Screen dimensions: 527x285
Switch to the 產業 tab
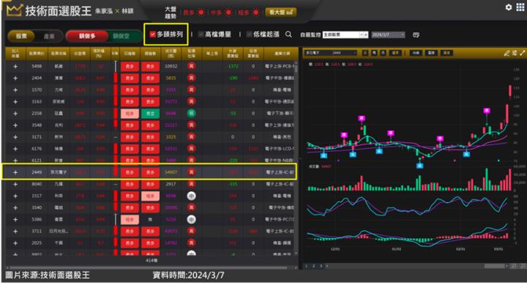(x=49, y=36)
